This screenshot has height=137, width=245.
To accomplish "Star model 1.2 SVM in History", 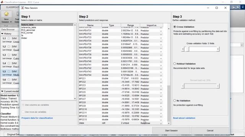I will [9, 46].
